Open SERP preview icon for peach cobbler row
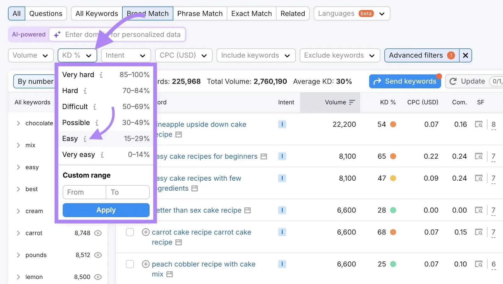This screenshot has height=284, width=503. coord(479,264)
